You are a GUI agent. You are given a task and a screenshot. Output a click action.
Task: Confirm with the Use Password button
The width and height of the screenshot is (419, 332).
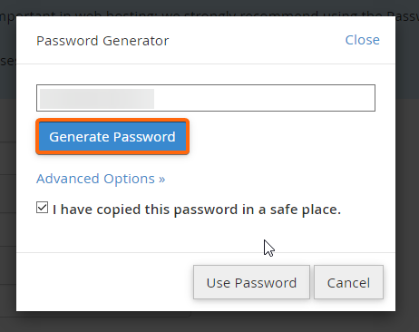coord(251,282)
